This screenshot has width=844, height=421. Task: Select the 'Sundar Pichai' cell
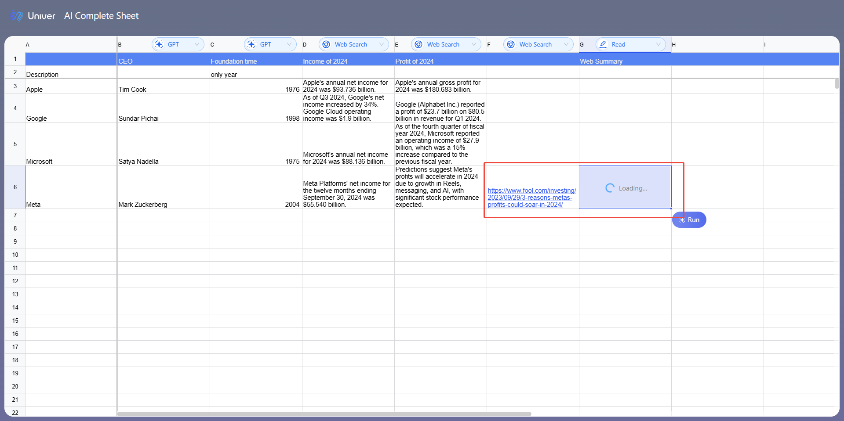tap(164, 108)
